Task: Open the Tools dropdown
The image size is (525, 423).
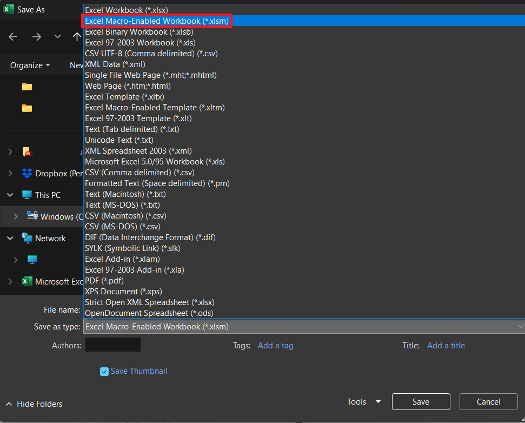Action: pyautogui.click(x=364, y=401)
